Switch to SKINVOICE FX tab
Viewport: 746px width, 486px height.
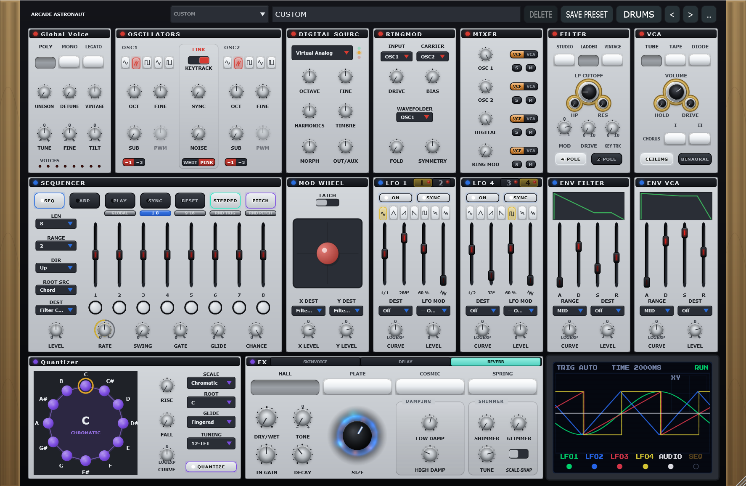pyautogui.click(x=315, y=362)
